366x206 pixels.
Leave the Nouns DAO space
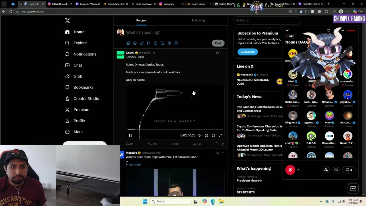click(x=351, y=30)
